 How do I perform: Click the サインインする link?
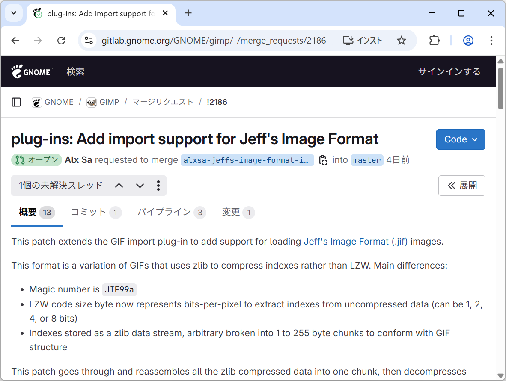click(449, 71)
